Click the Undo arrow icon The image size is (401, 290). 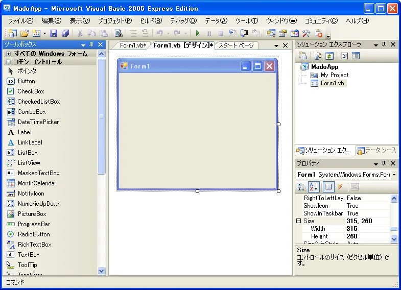pos(160,33)
